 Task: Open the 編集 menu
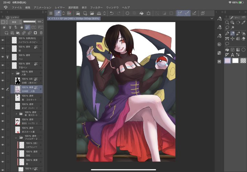pyautogui.click(x=28, y=7)
